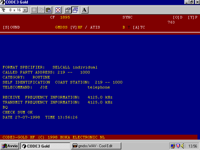This screenshot has width=200, height=150.
Task: Click the [O]D option
Action: 177,17
